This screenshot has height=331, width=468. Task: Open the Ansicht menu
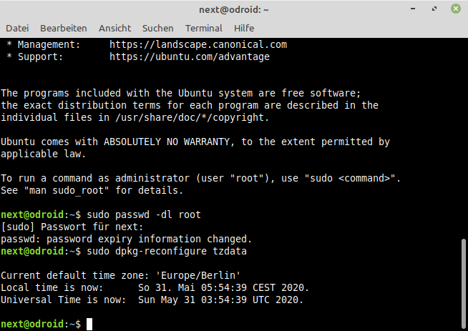pos(115,28)
